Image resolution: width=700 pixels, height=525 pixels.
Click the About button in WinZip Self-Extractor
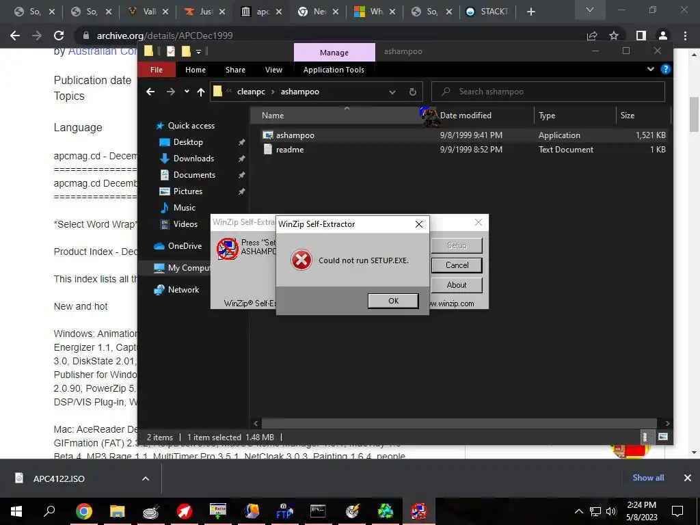[x=457, y=285]
